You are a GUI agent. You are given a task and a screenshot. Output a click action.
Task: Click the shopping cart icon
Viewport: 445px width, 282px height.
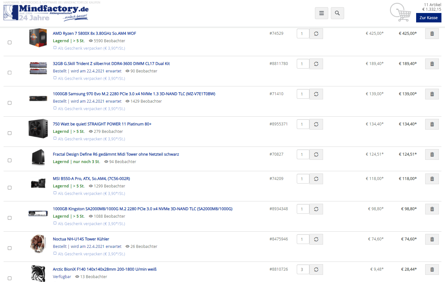(x=400, y=13)
